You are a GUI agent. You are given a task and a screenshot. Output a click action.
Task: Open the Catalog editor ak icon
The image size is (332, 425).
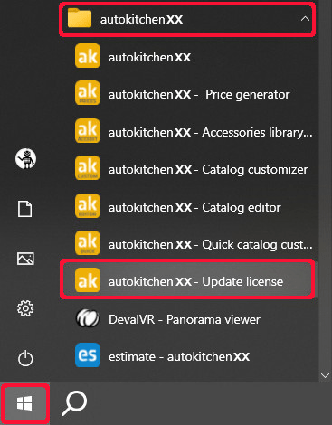click(x=88, y=205)
